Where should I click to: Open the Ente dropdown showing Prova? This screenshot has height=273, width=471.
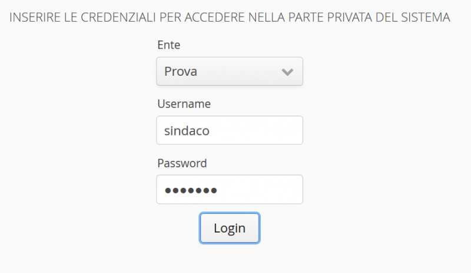pyautogui.click(x=230, y=72)
